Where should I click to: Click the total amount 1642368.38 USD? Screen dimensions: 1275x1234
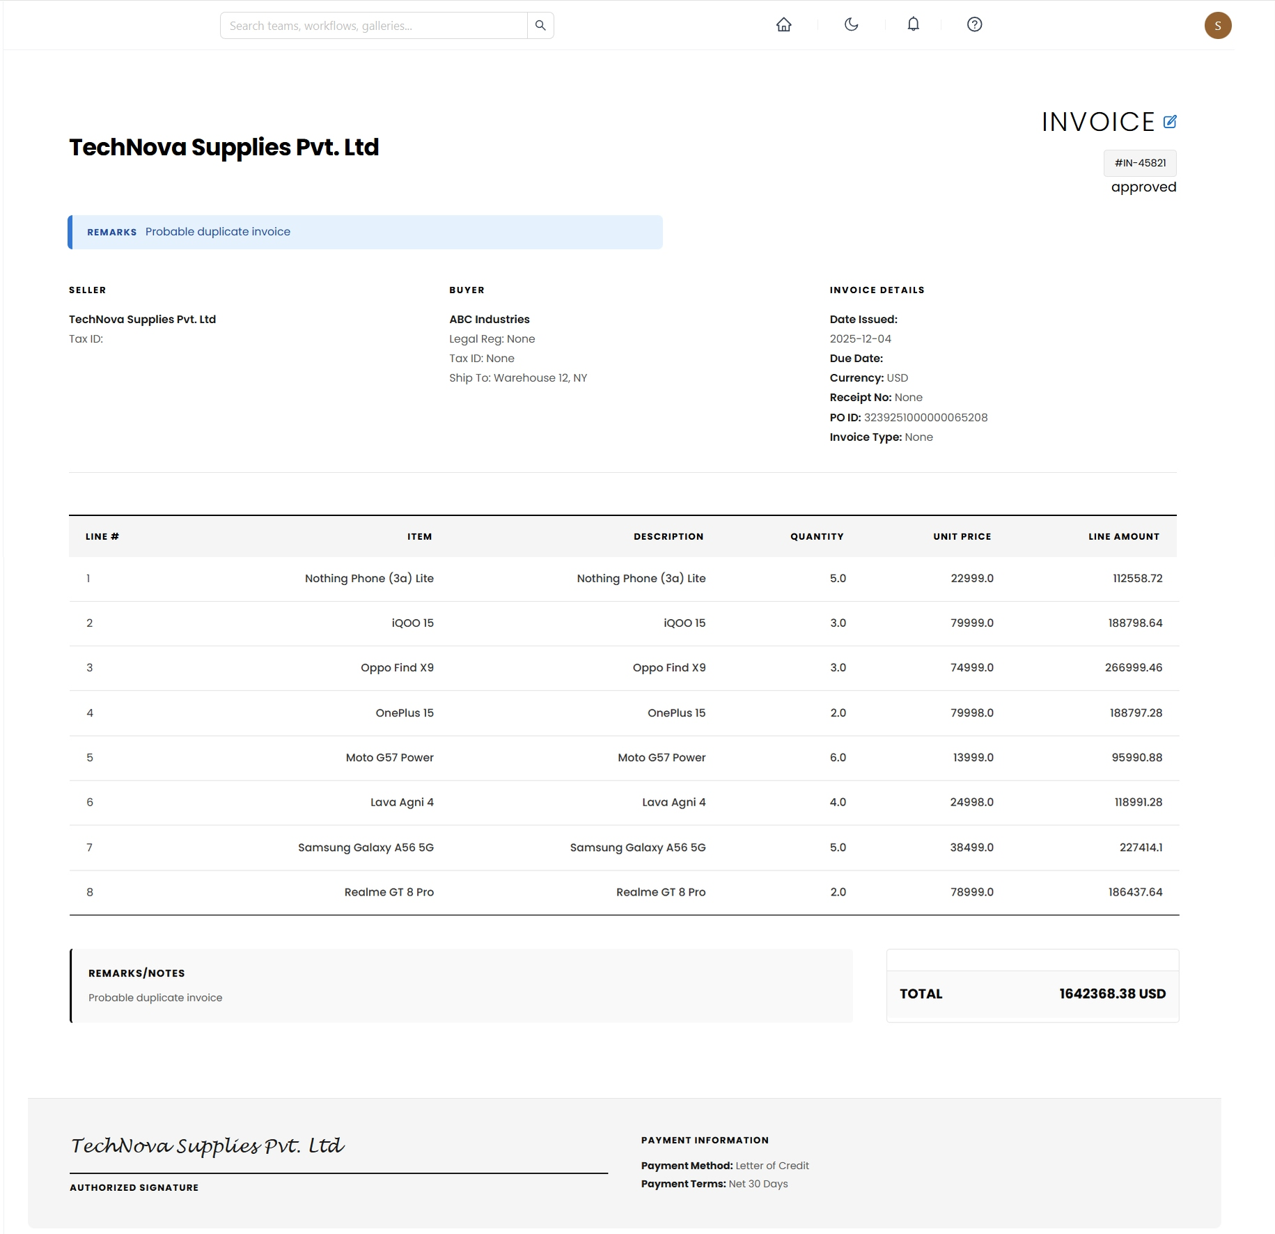tap(1112, 994)
